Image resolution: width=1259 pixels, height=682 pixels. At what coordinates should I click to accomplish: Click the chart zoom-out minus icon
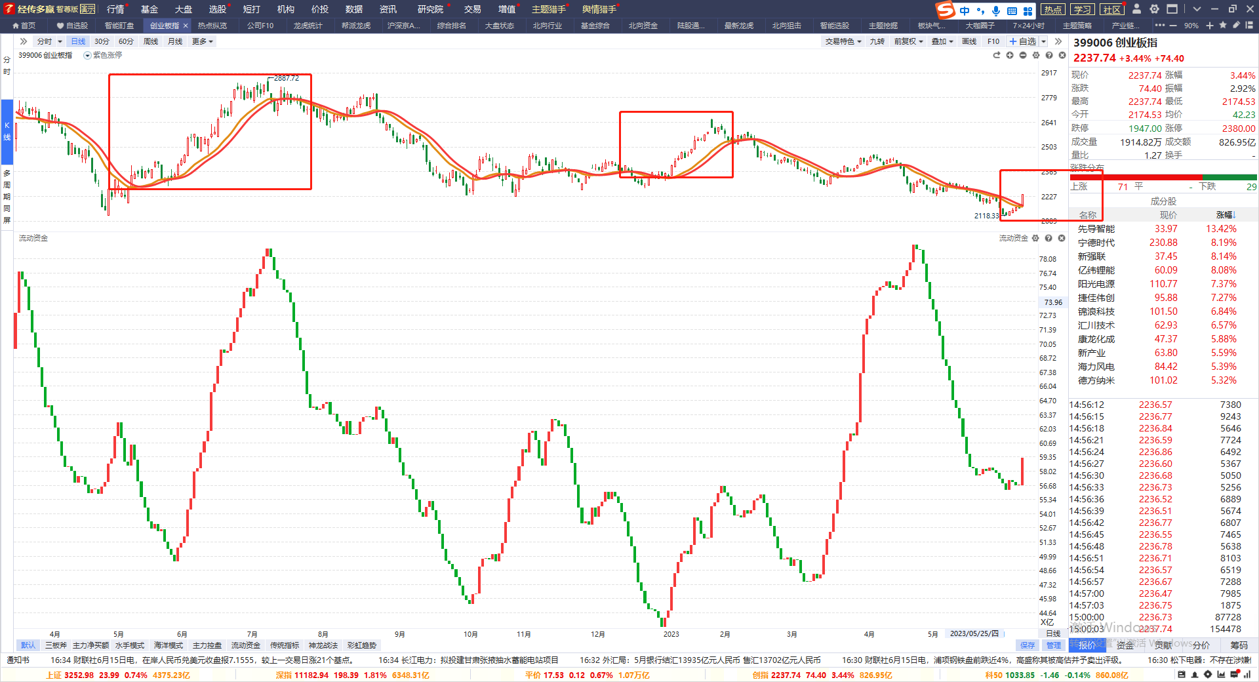pyautogui.click(x=1023, y=55)
